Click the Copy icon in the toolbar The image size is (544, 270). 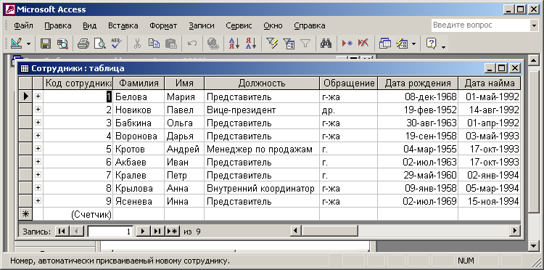pyautogui.click(x=154, y=44)
